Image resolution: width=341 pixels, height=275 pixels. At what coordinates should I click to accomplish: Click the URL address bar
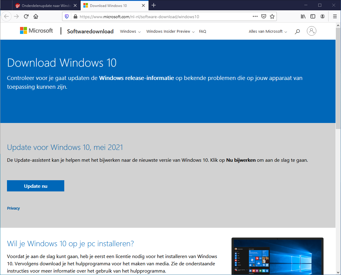coord(164,17)
